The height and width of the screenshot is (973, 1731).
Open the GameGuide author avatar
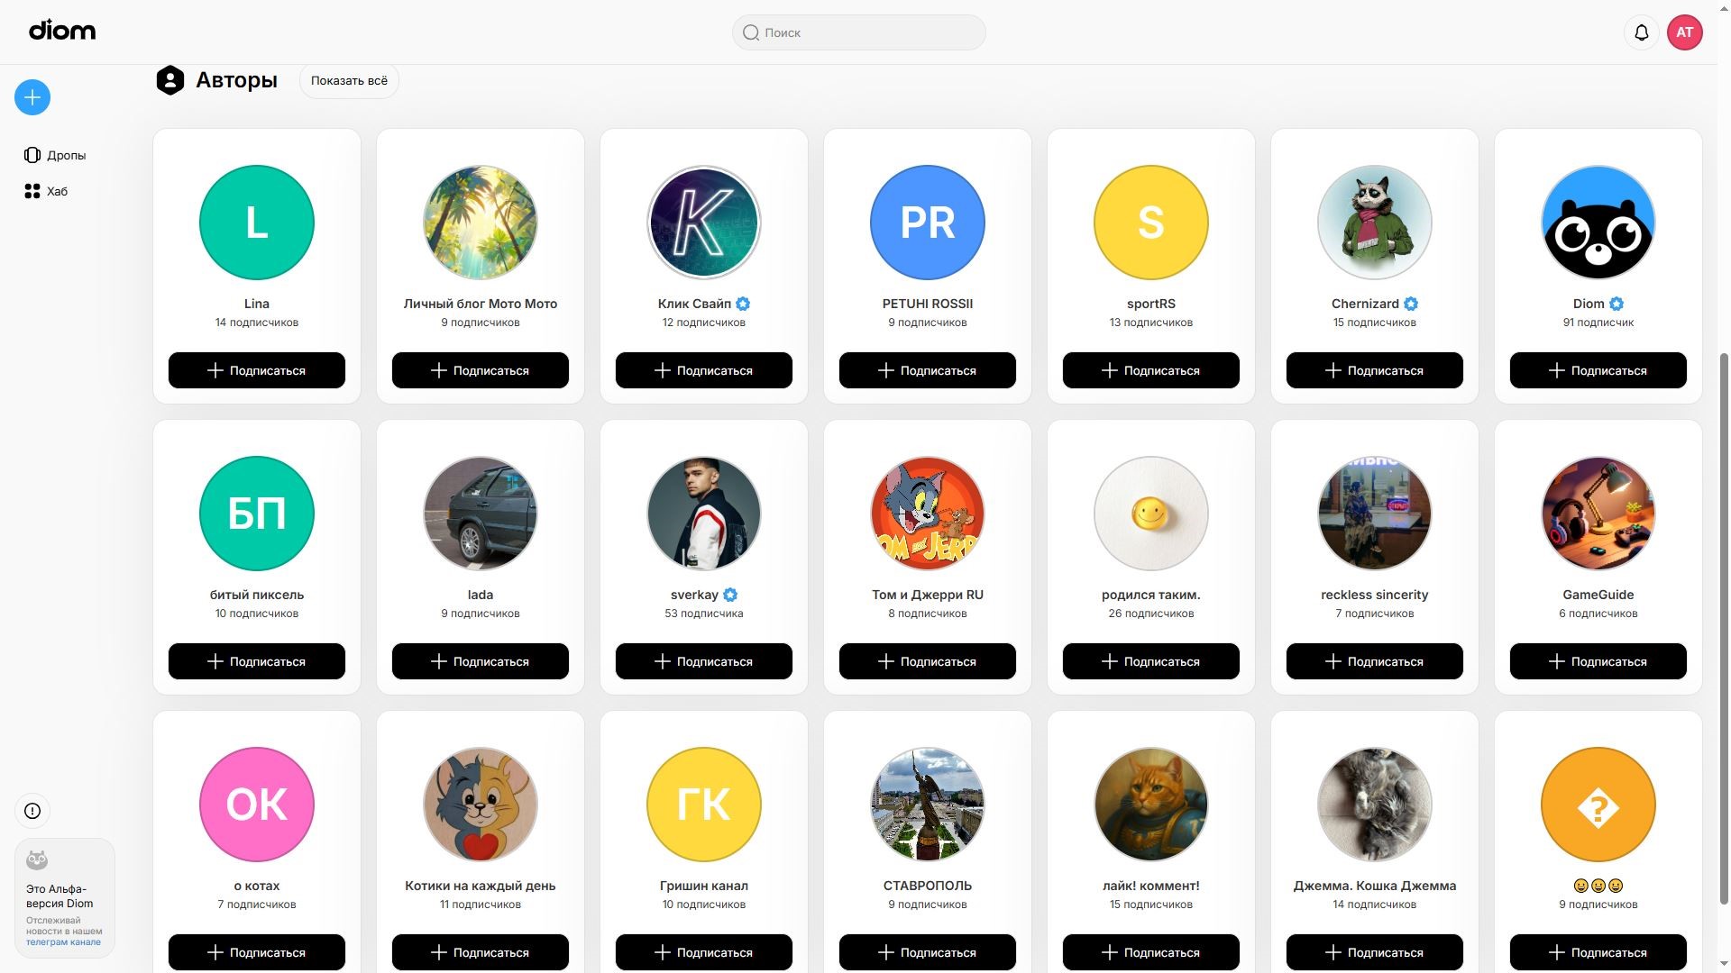pyautogui.click(x=1598, y=514)
